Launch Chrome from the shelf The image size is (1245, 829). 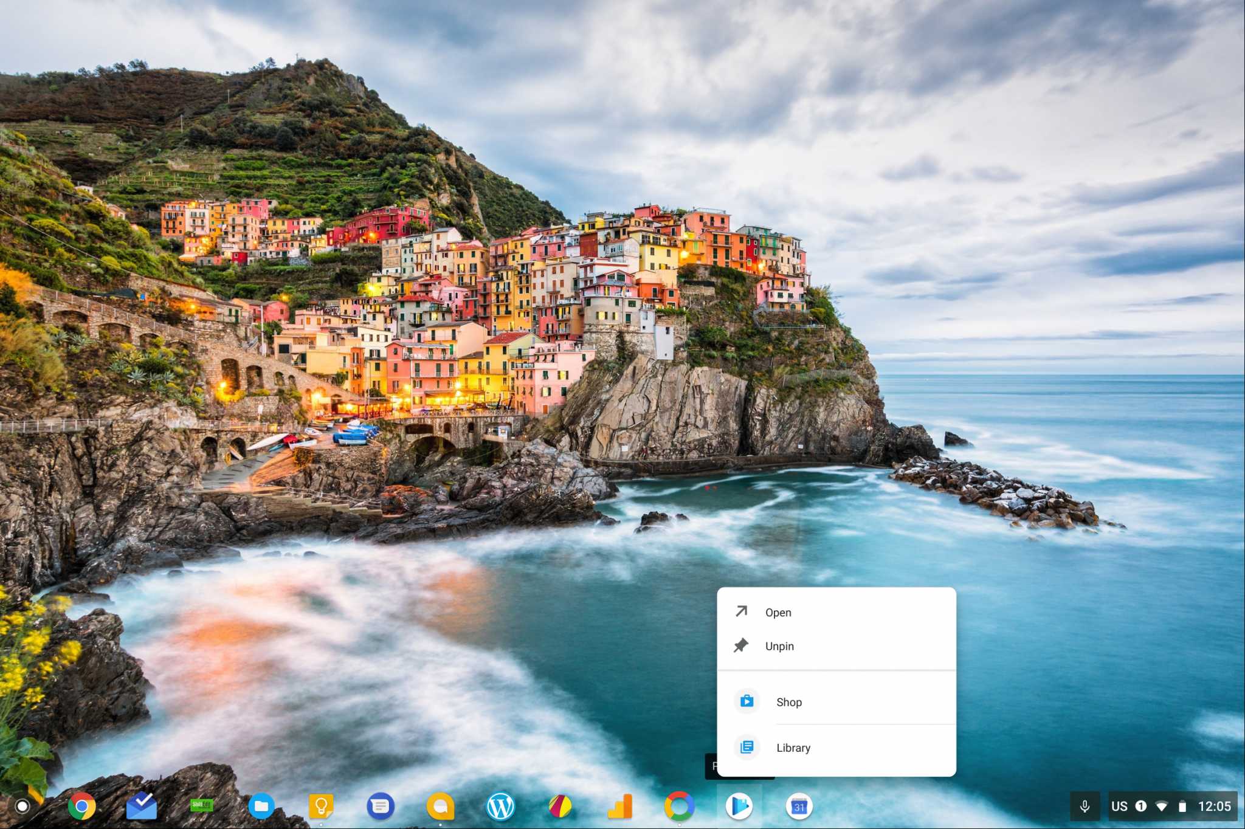point(81,806)
